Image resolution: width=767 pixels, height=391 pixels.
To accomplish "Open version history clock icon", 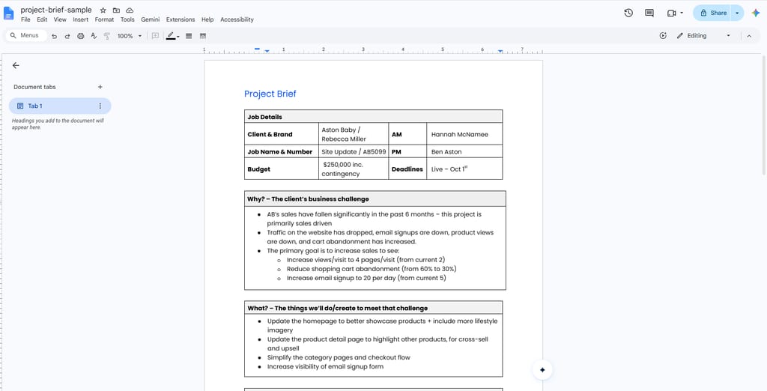I will pos(628,13).
